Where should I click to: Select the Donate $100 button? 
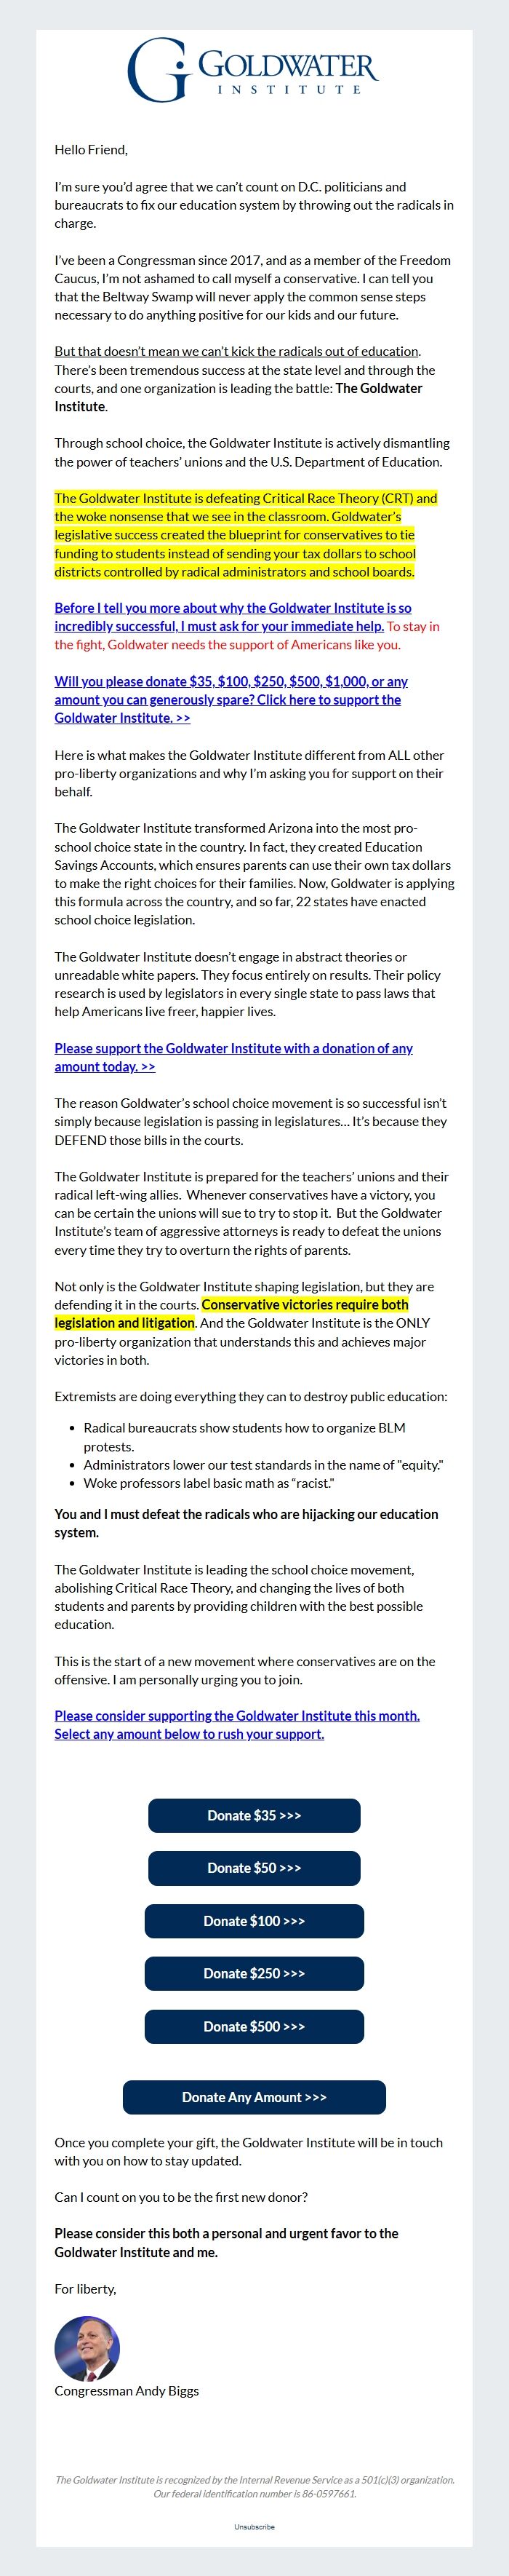[254, 1921]
